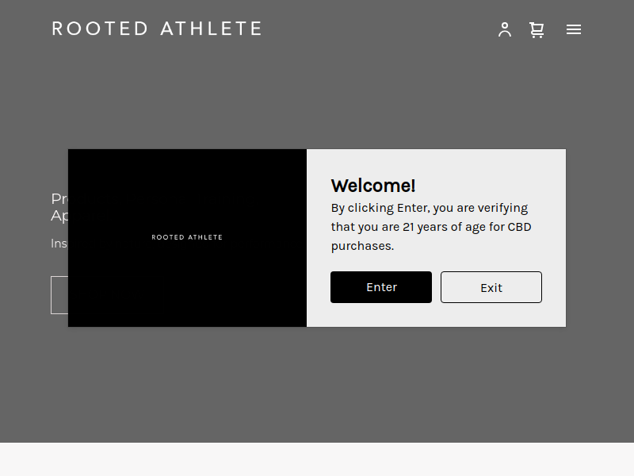Click the Exit button in the dialog
This screenshot has width=634, height=476.
tap(491, 287)
